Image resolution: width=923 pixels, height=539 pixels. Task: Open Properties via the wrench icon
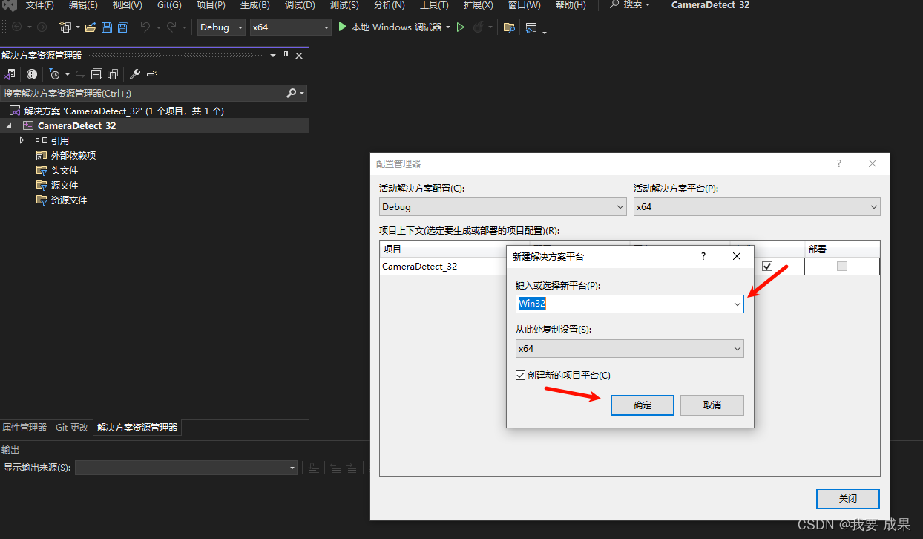pyautogui.click(x=135, y=74)
